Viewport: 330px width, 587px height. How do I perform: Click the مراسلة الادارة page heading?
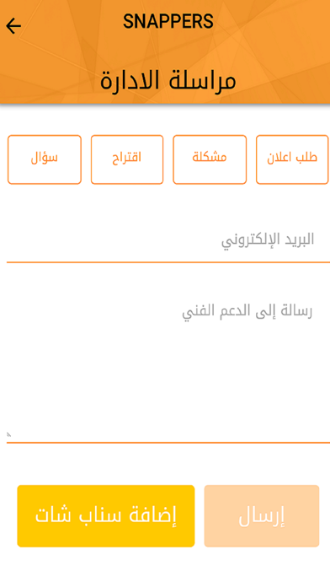tap(168, 80)
